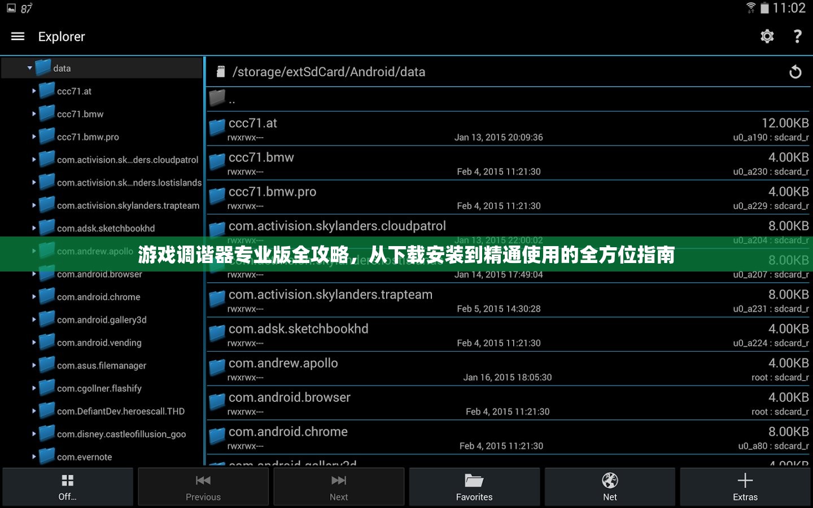Expand ccc71.at in the sidebar
This screenshot has height=508, width=813.
[34, 90]
